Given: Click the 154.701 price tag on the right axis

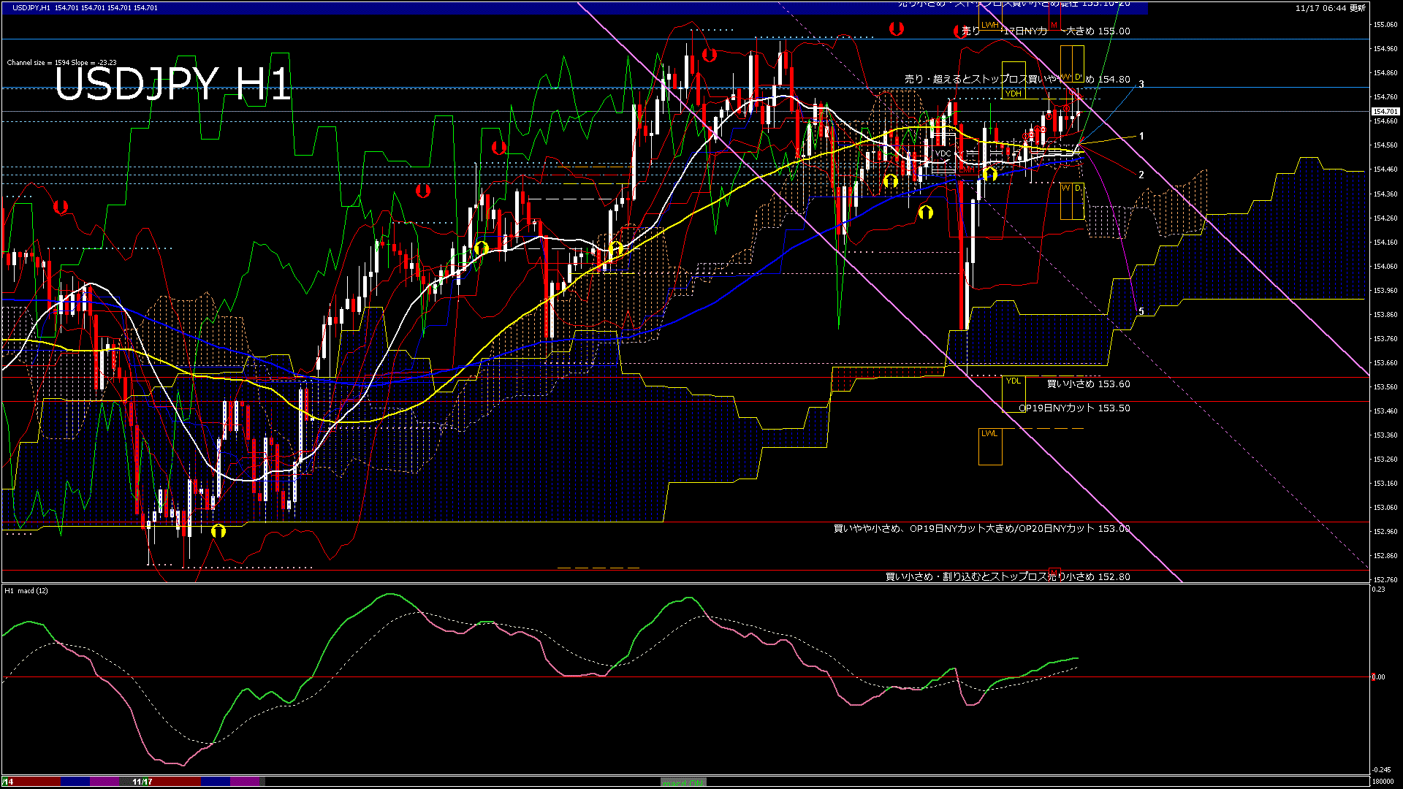Looking at the screenshot, I should (1385, 111).
